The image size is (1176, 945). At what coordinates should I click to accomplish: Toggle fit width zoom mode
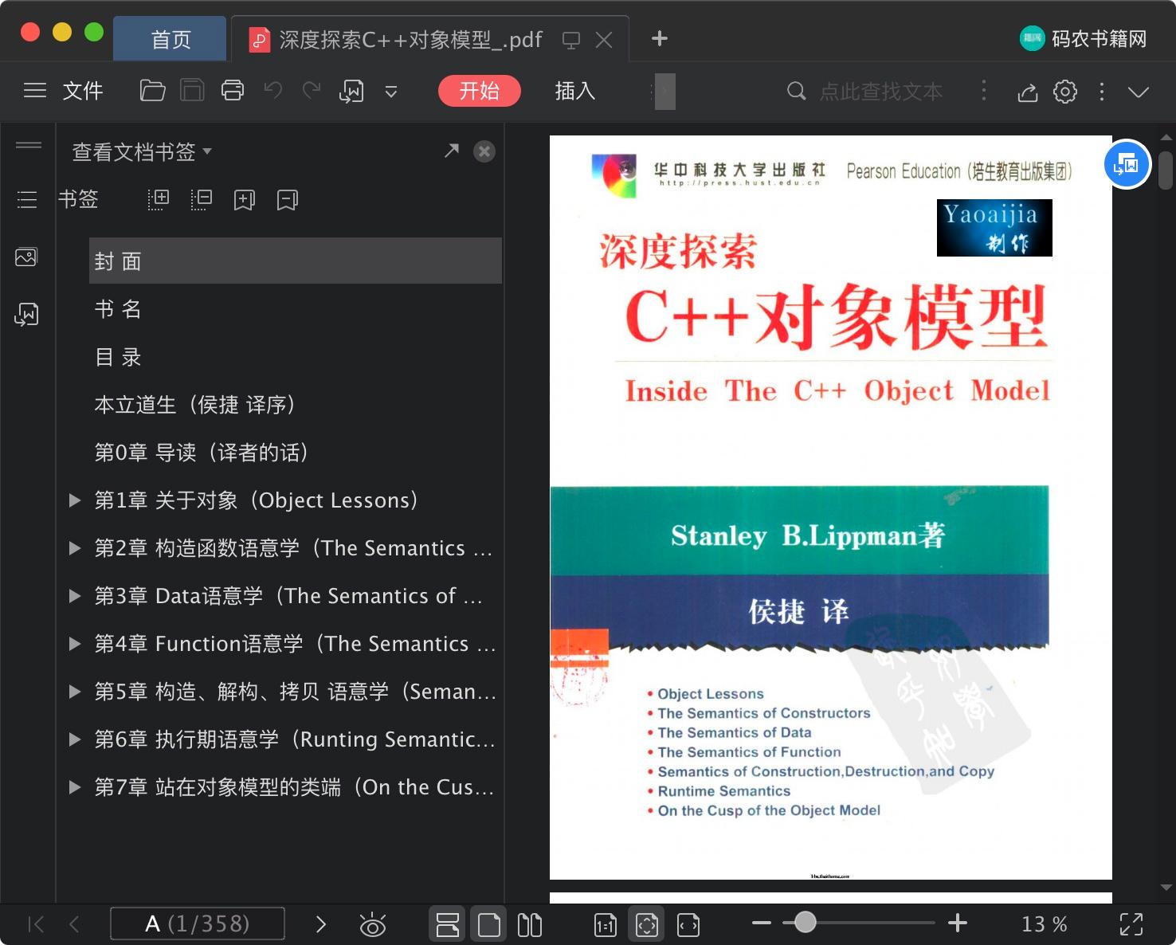[x=688, y=924]
